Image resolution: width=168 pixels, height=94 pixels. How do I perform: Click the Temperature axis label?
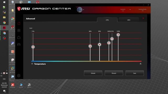point(40,64)
